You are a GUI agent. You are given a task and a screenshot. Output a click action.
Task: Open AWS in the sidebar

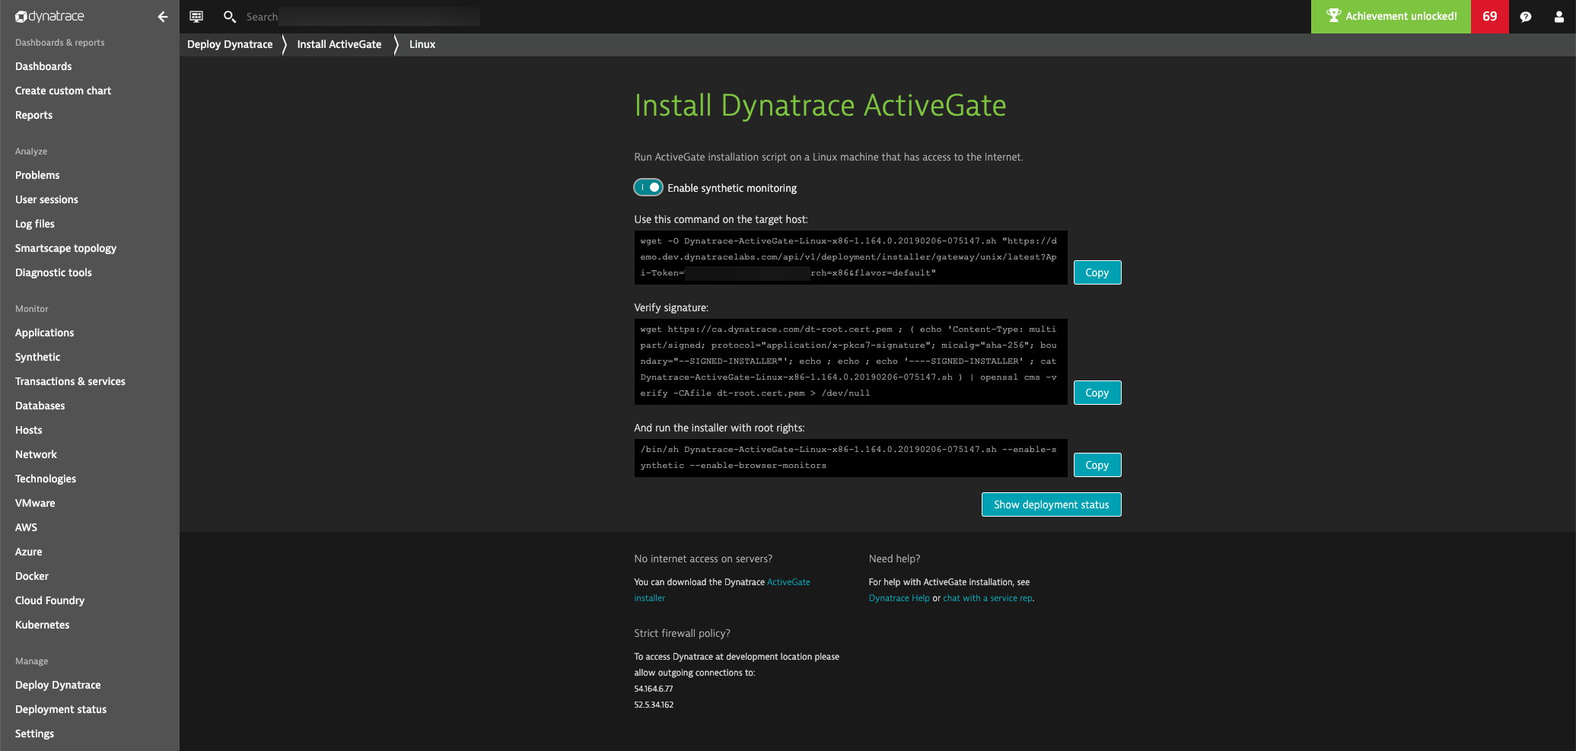(26, 527)
